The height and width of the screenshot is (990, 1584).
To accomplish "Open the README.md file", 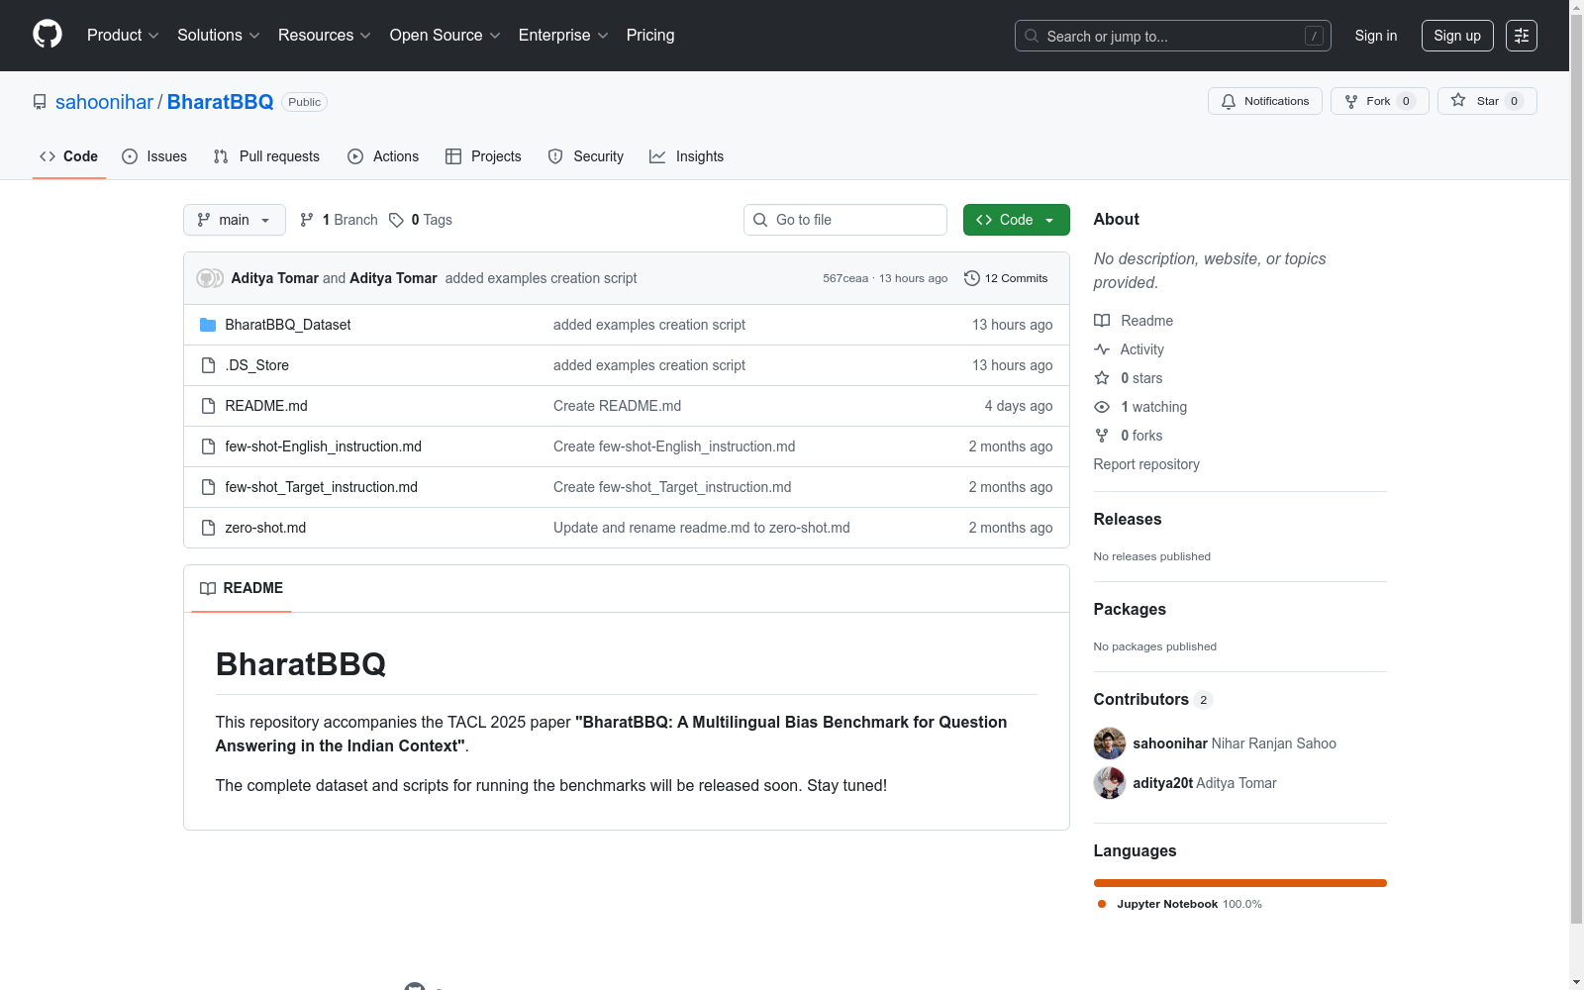I will click(266, 406).
